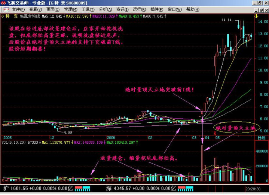
Task: Click the 02 month label on time axis
Action: [150, 138]
